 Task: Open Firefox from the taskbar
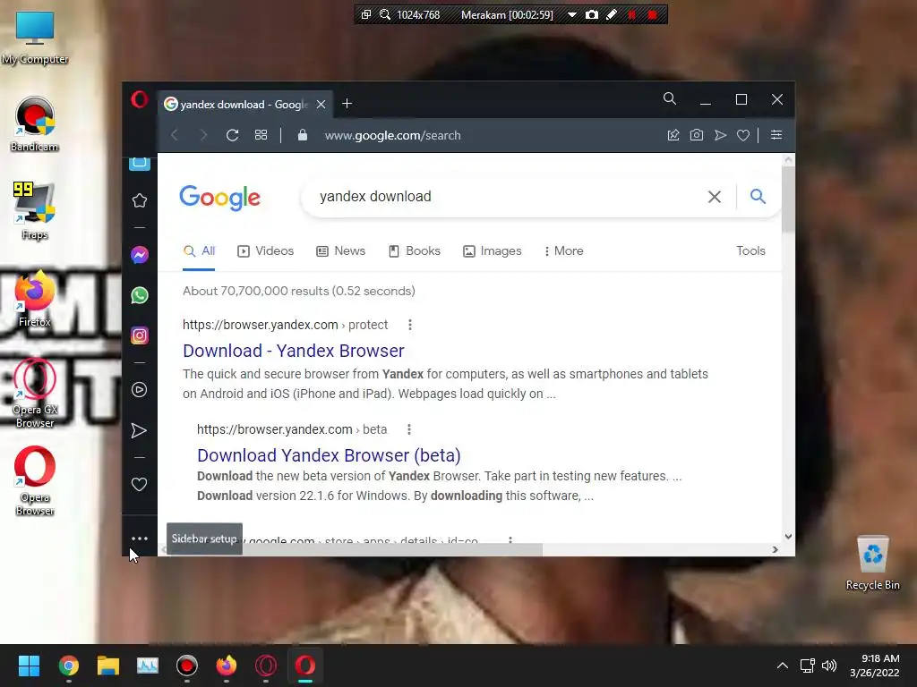pyautogui.click(x=227, y=666)
